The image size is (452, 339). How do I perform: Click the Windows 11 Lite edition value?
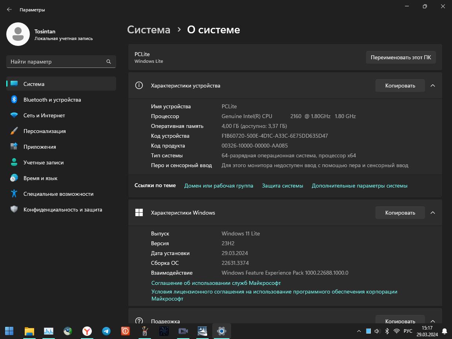241,233
